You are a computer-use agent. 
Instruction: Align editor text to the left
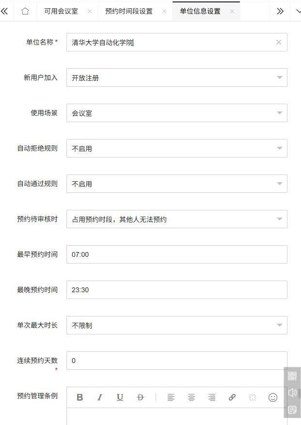pyautogui.click(x=171, y=397)
